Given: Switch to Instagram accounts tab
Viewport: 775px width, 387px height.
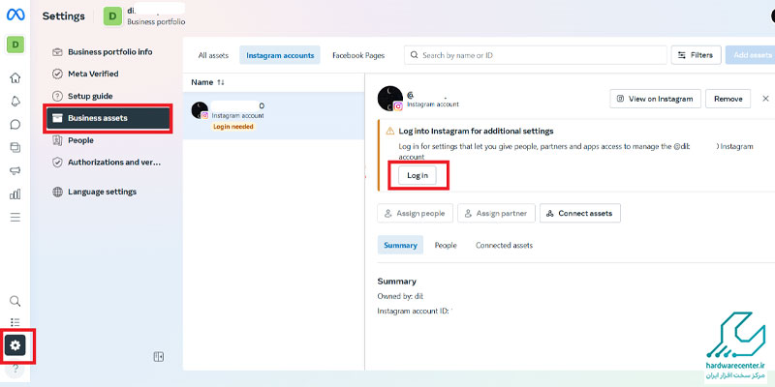Looking at the screenshot, I should (280, 55).
